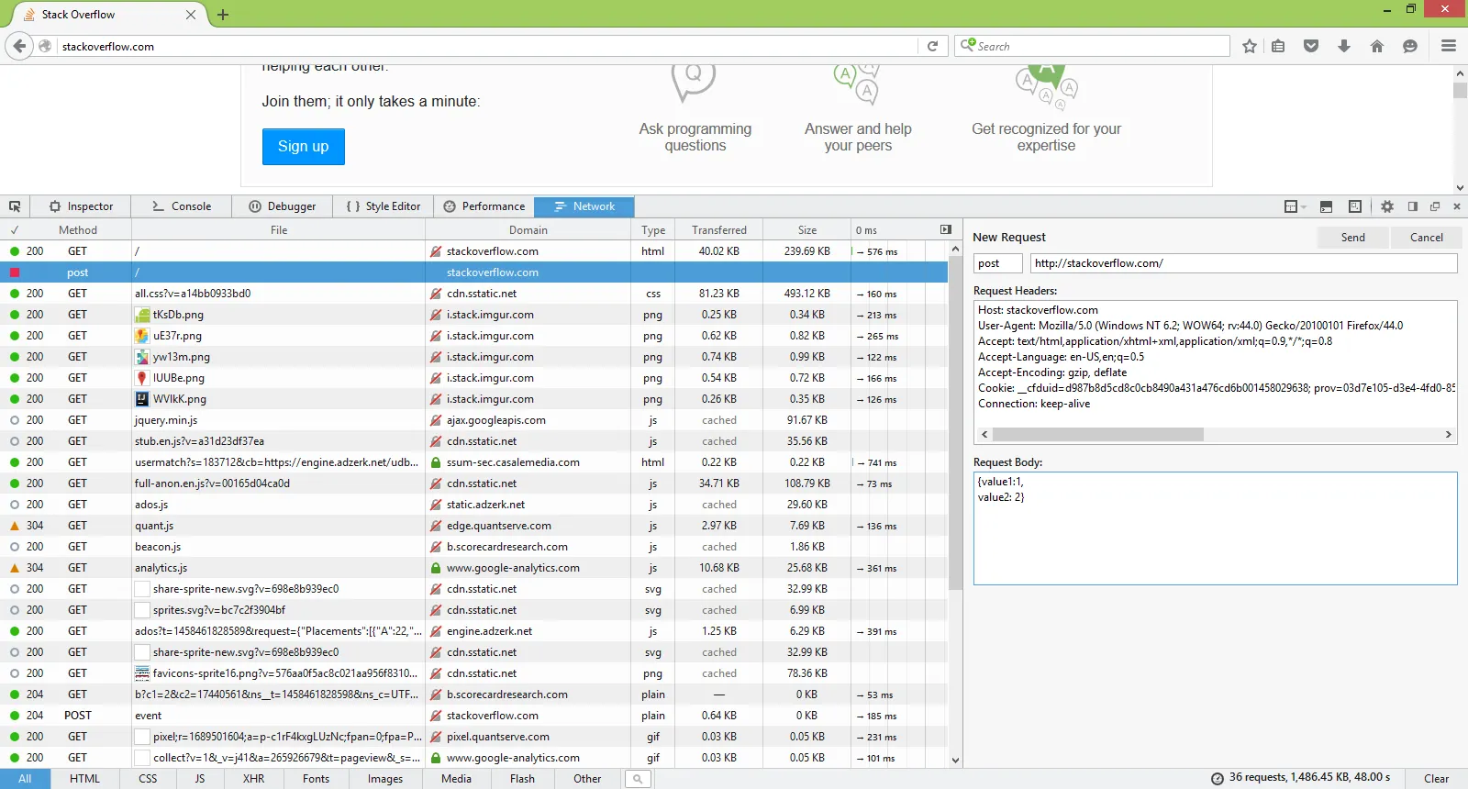The width and height of the screenshot is (1468, 789).
Task: Click inside the Request Body text area
Action: pyautogui.click(x=1216, y=528)
